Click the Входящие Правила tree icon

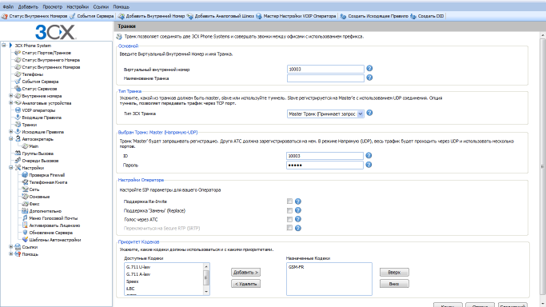pos(18,118)
